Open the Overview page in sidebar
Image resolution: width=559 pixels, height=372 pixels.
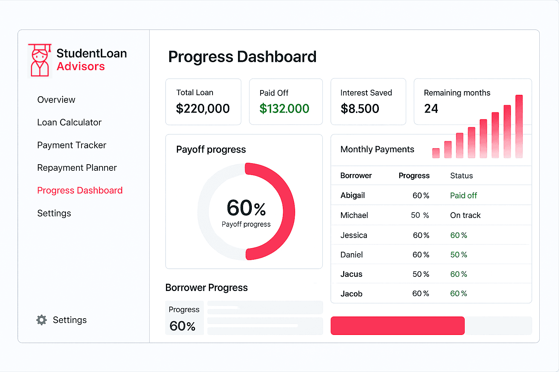pyautogui.click(x=56, y=100)
